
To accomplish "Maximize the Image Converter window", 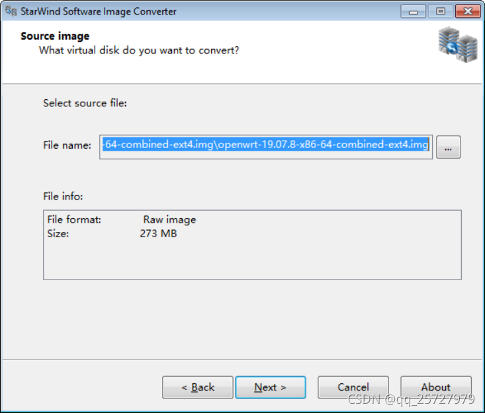I will click(439, 11).
